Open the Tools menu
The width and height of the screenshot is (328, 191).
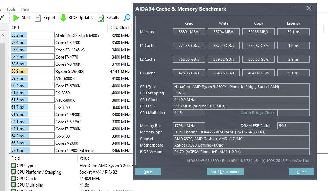coord(11,9)
